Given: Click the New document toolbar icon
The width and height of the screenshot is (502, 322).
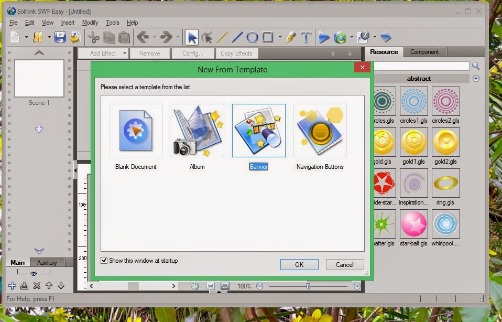Looking at the screenshot, I should tap(15, 37).
